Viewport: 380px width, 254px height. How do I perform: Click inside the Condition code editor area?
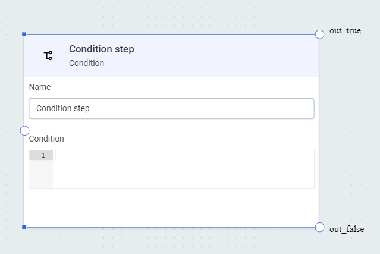pos(183,169)
